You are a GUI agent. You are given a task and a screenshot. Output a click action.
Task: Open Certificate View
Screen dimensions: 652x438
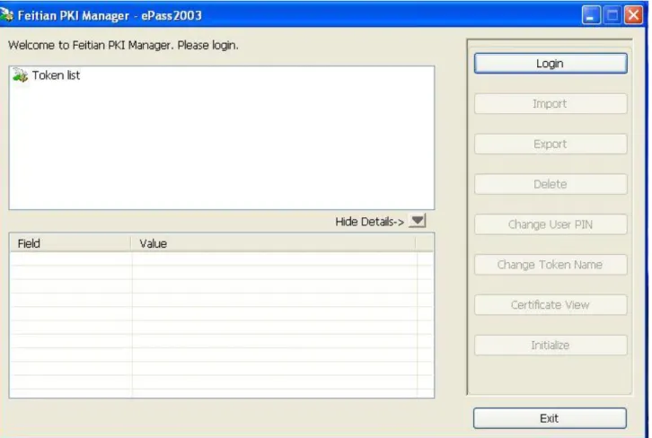(x=551, y=305)
